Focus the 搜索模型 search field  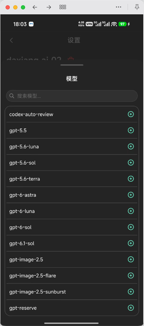click(x=72, y=96)
